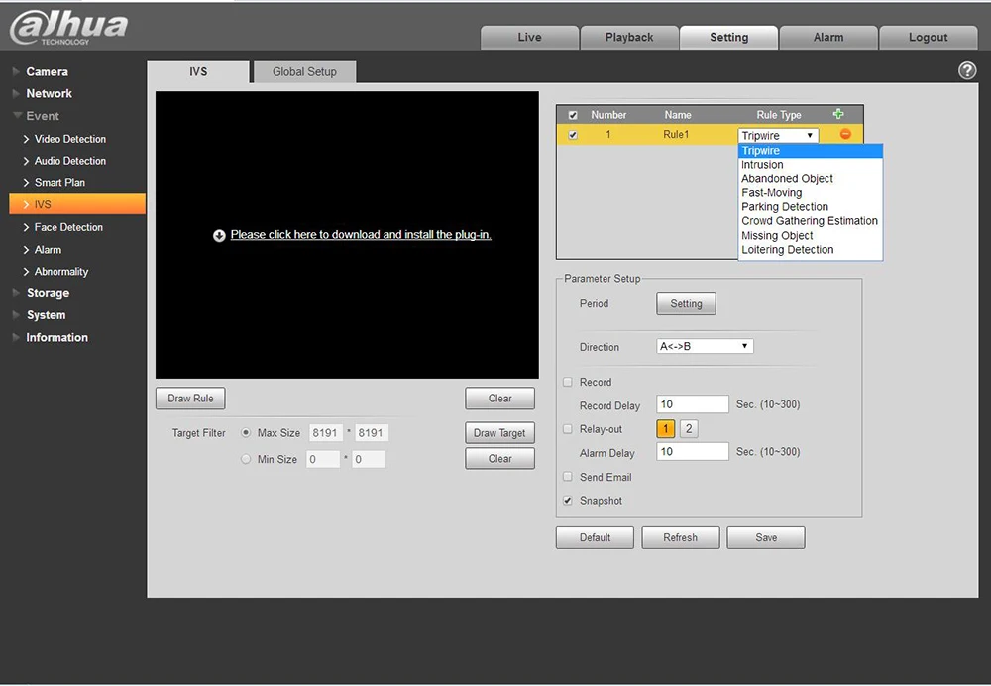Open the IVS sidebar item
The image size is (991, 686).
click(x=77, y=204)
